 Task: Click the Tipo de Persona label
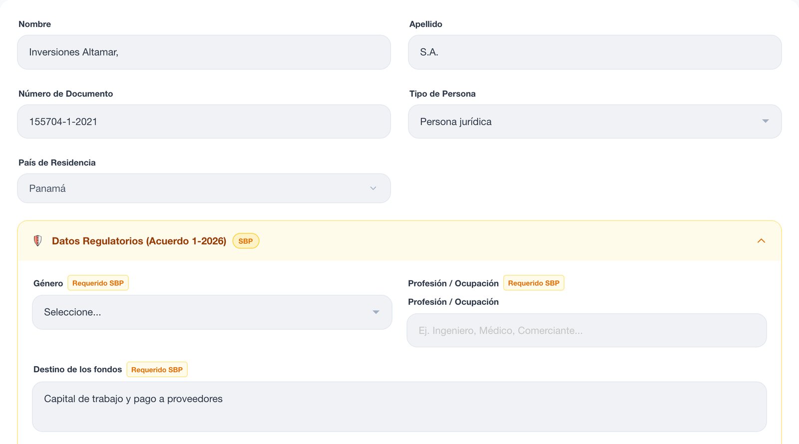442,94
